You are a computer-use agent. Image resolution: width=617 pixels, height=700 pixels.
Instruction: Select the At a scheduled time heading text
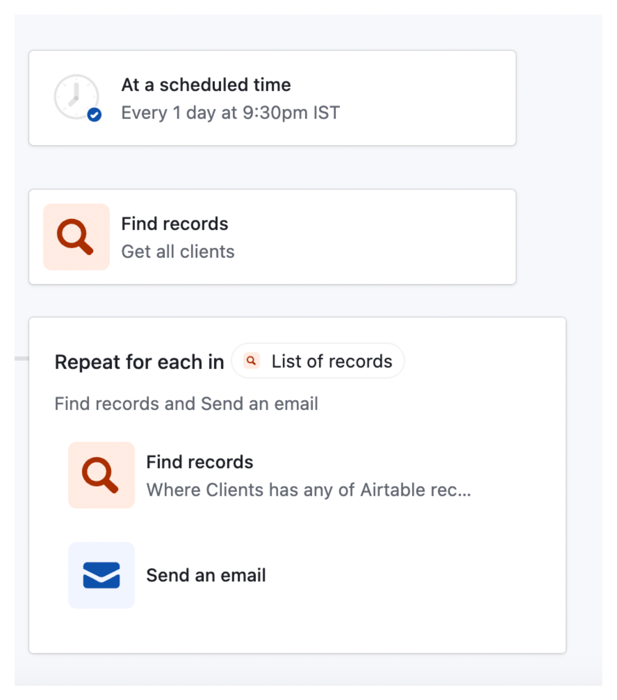click(206, 84)
